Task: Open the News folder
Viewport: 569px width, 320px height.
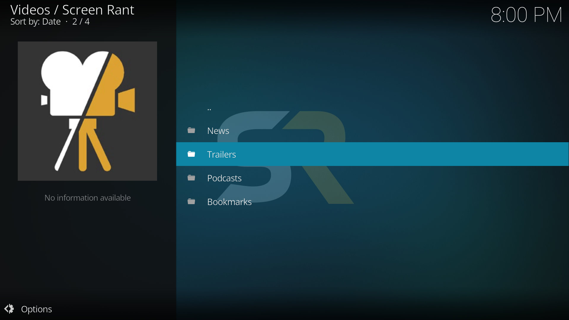Action: 218,131
